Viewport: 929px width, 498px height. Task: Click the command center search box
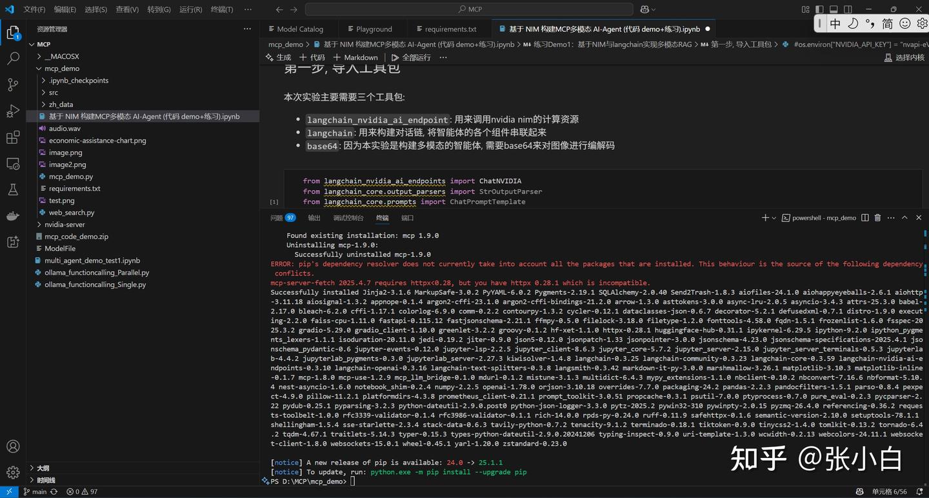coord(469,10)
